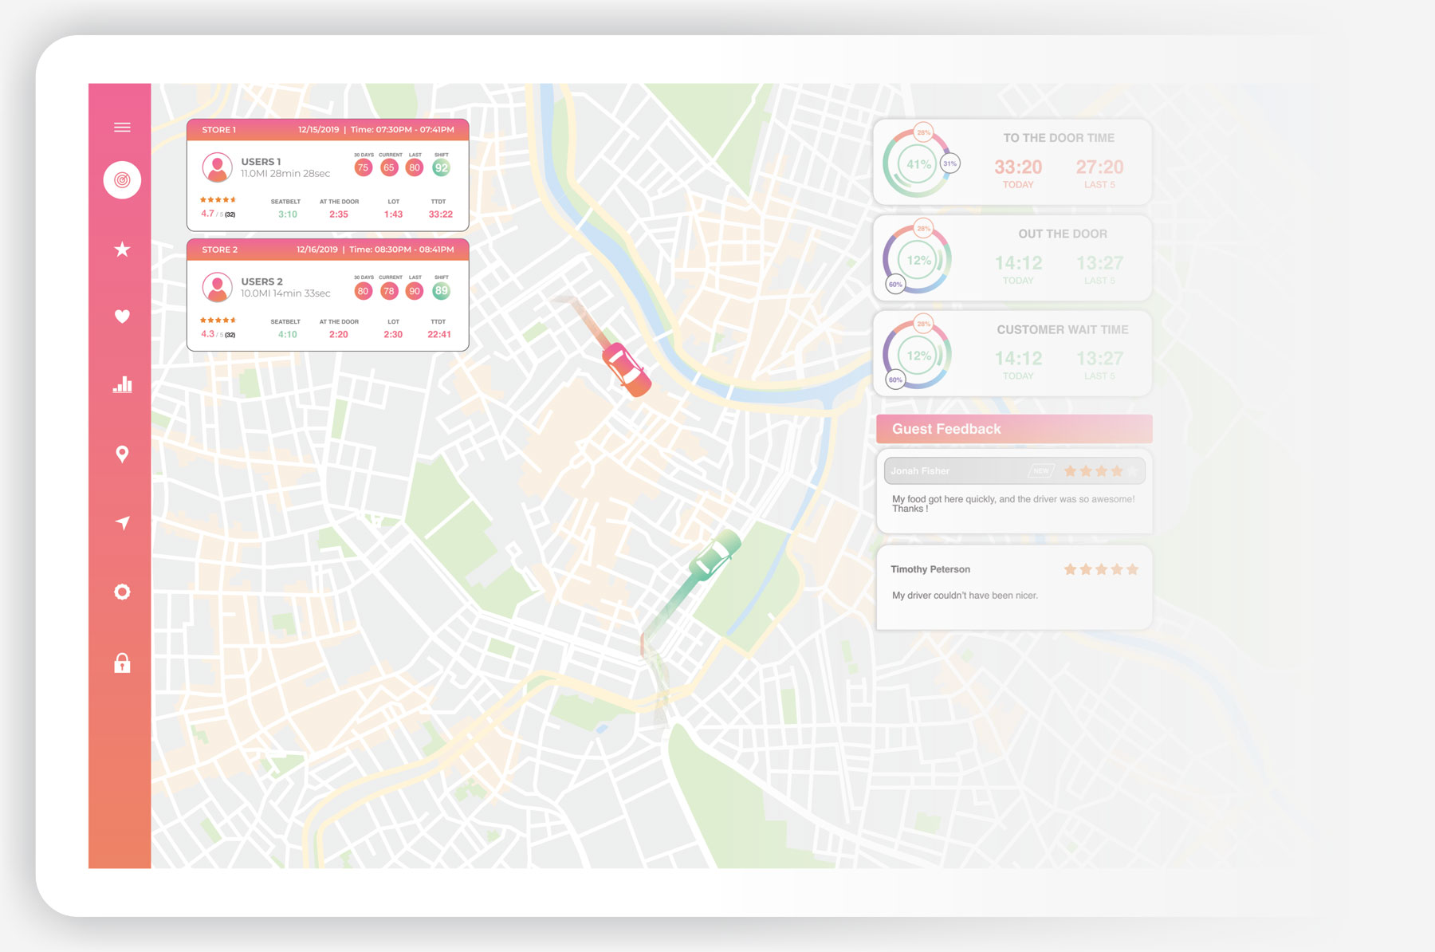1435x952 pixels.
Task: Click the 4.7 rating score
Action: [x=207, y=214]
